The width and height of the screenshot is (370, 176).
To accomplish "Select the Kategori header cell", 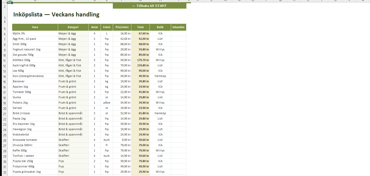I will click(x=73, y=27).
